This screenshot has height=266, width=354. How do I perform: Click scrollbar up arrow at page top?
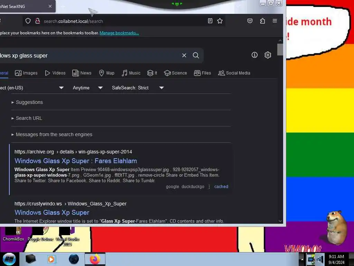click(280, 41)
